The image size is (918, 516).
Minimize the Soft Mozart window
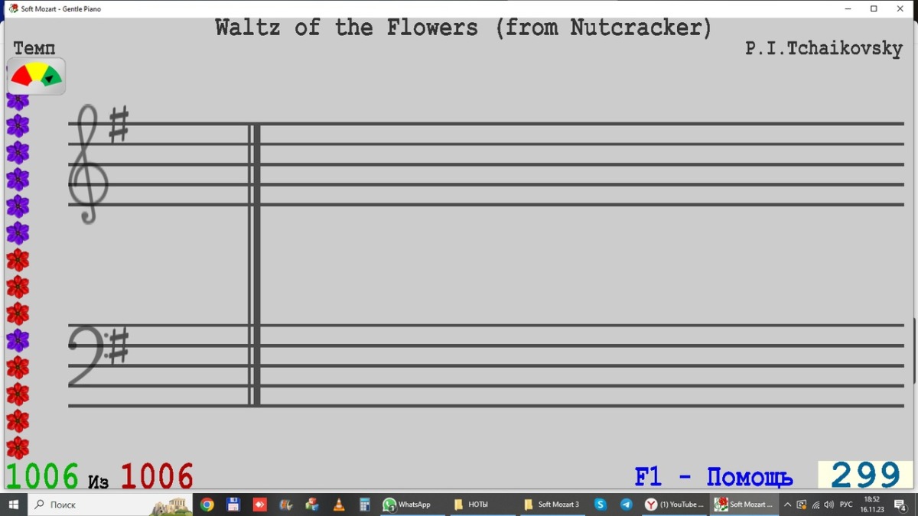click(848, 9)
